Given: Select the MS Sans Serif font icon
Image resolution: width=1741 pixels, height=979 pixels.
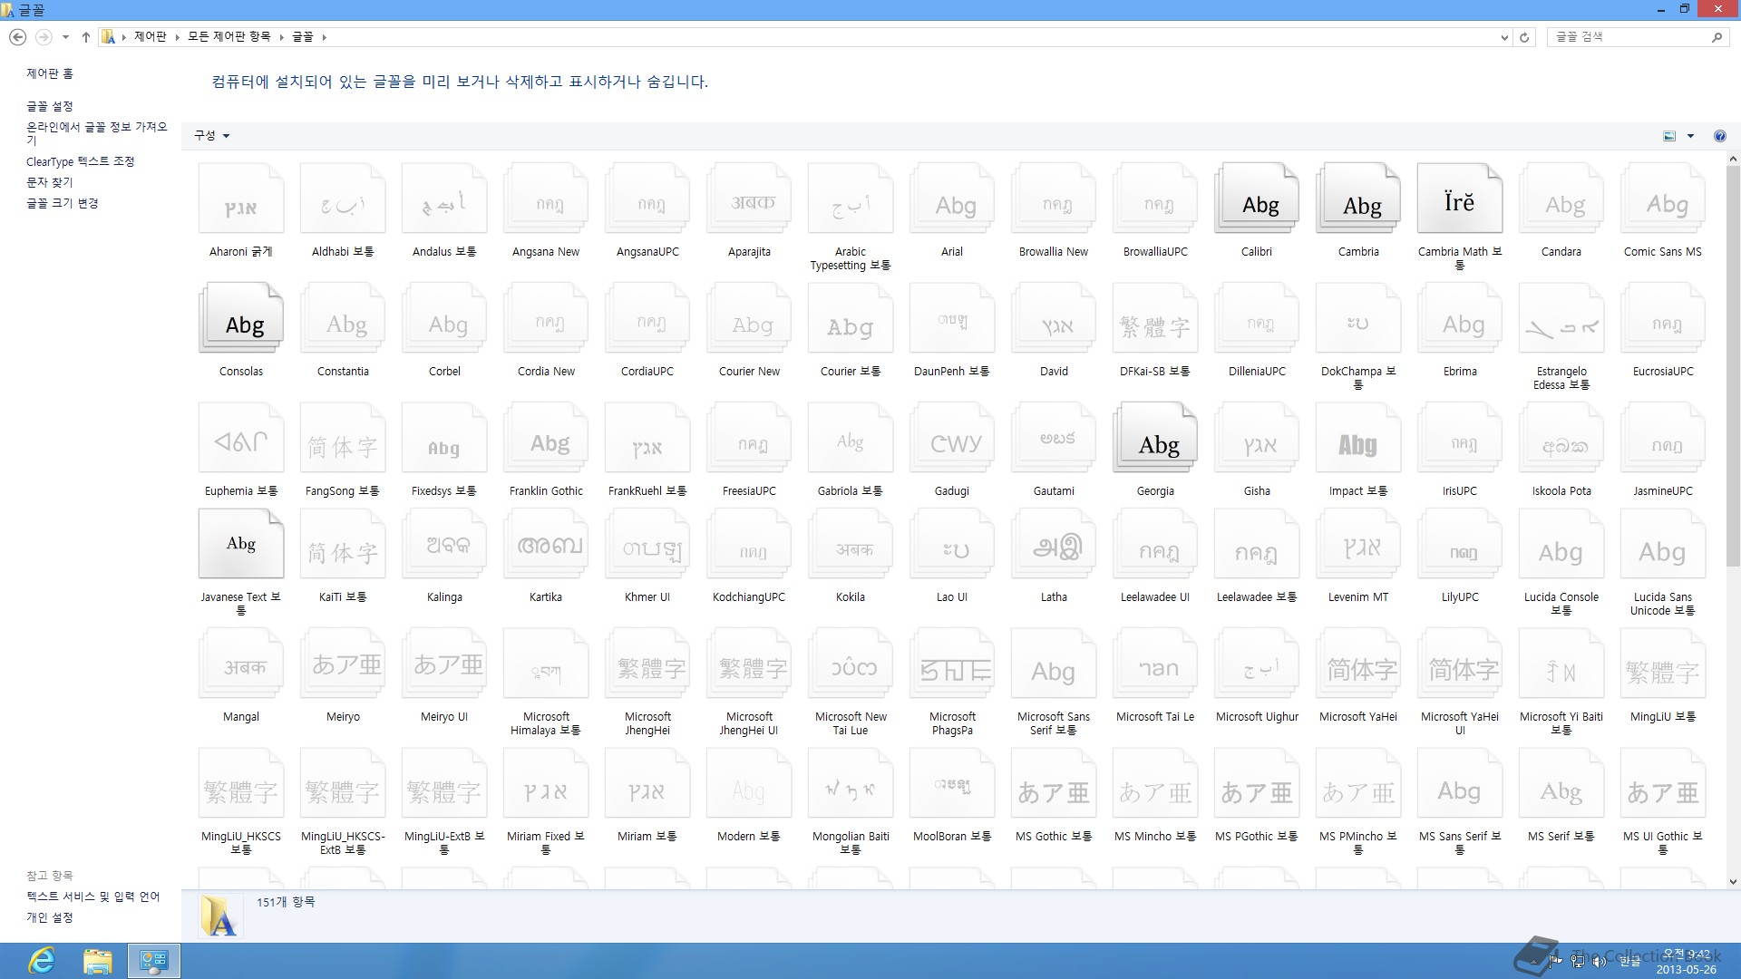Looking at the screenshot, I should (1460, 783).
